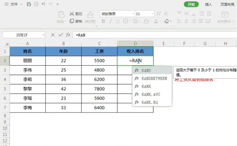Choose RANK.EQ from function suggestions

[x=152, y=102]
